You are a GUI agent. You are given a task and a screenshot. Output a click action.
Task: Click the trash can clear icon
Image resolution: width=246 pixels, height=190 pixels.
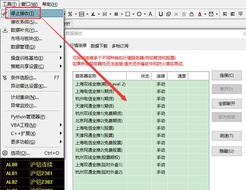tap(184, 14)
